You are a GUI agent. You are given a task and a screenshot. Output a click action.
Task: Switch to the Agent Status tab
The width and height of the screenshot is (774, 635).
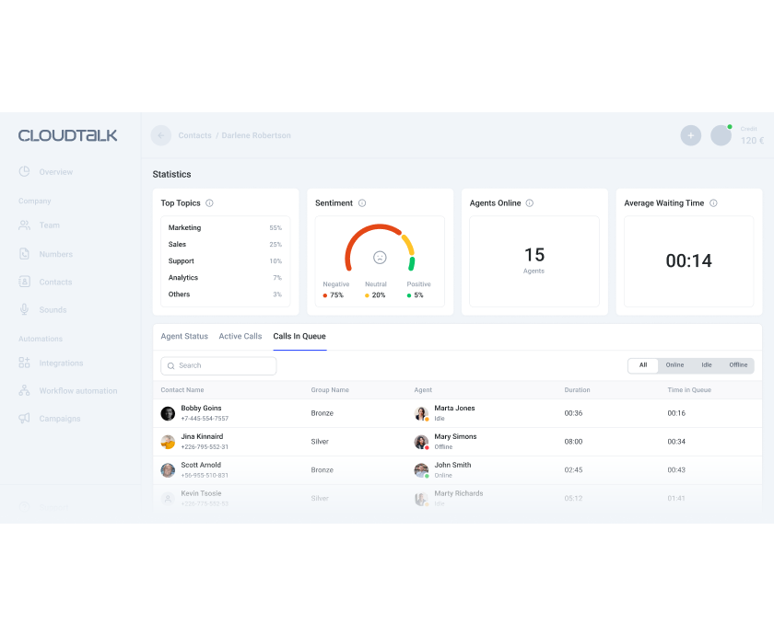(x=184, y=337)
